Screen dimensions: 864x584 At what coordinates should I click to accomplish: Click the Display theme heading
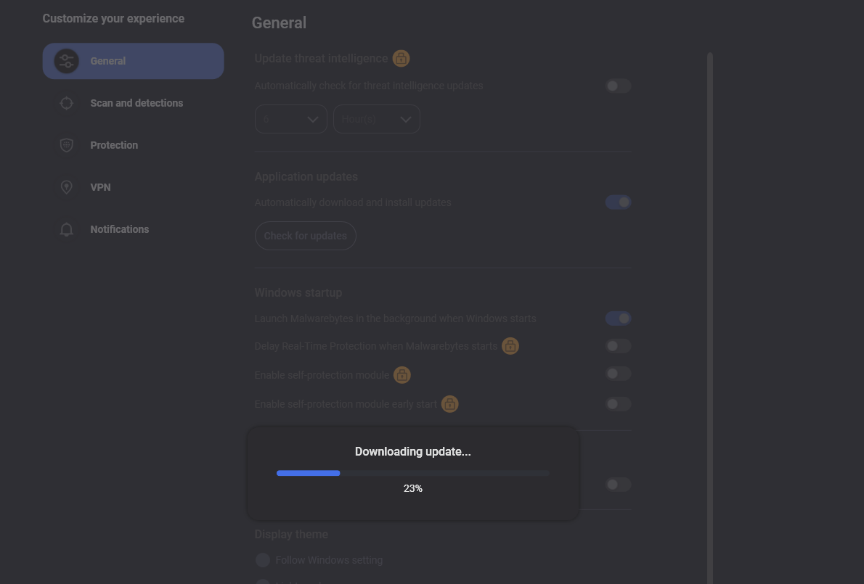291,535
